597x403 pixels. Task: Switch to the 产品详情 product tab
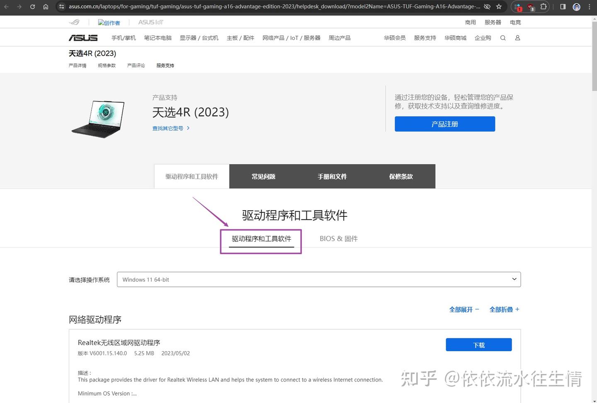point(78,66)
